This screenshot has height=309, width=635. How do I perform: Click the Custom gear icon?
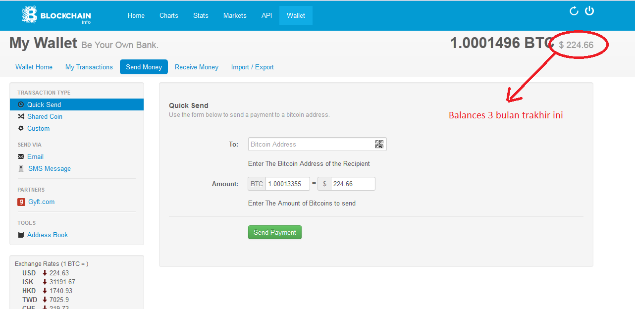click(21, 128)
